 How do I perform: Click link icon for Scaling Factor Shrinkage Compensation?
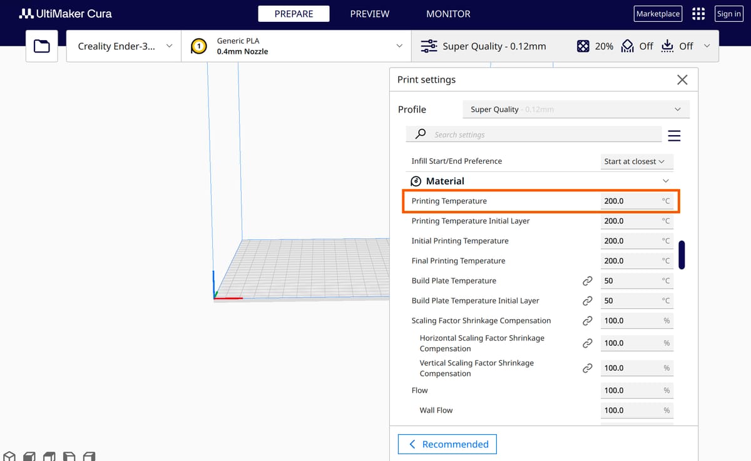pos(588,321)
